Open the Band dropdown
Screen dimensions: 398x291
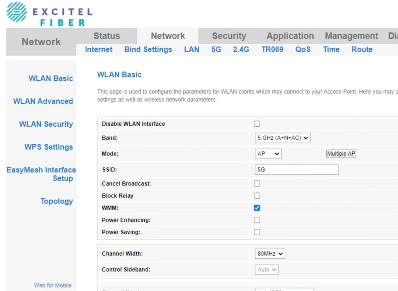[x=282, y=138]
